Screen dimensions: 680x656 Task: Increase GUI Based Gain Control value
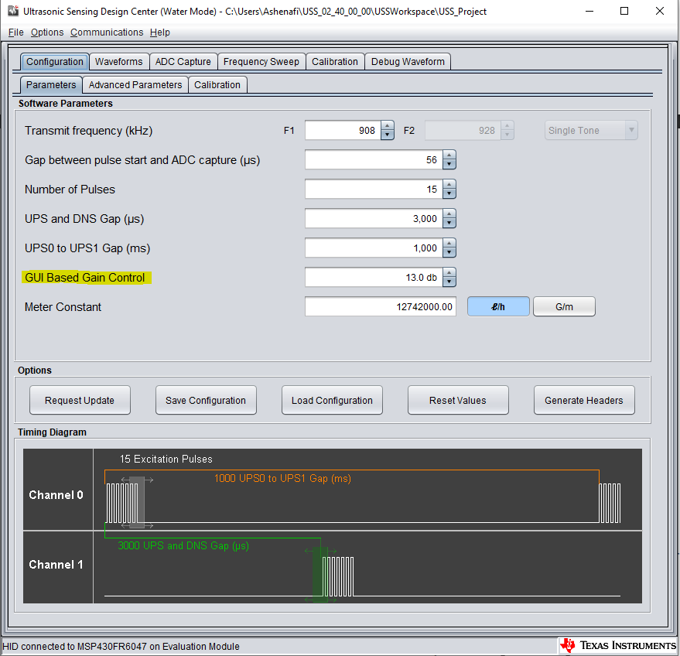449,273
